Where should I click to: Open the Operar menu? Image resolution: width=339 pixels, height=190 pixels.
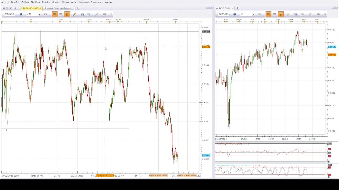pyautogui.click(x=56, y=2)
